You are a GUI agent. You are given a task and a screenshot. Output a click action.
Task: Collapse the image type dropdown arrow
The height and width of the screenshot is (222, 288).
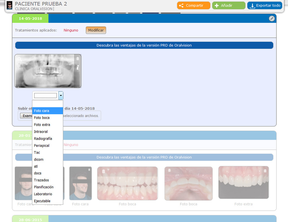61,96
